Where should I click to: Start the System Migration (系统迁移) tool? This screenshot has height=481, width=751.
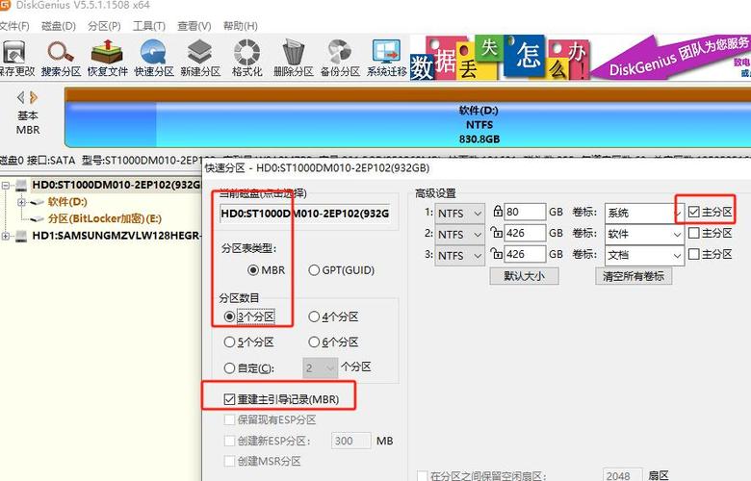[x=386, y=59]
